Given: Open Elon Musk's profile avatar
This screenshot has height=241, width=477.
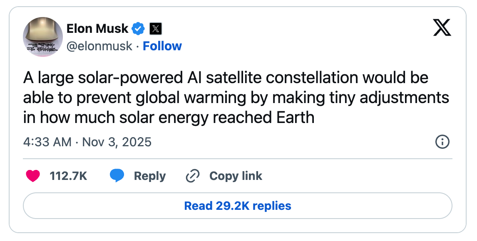Looking at the screenshot, I should coord(43,36).
